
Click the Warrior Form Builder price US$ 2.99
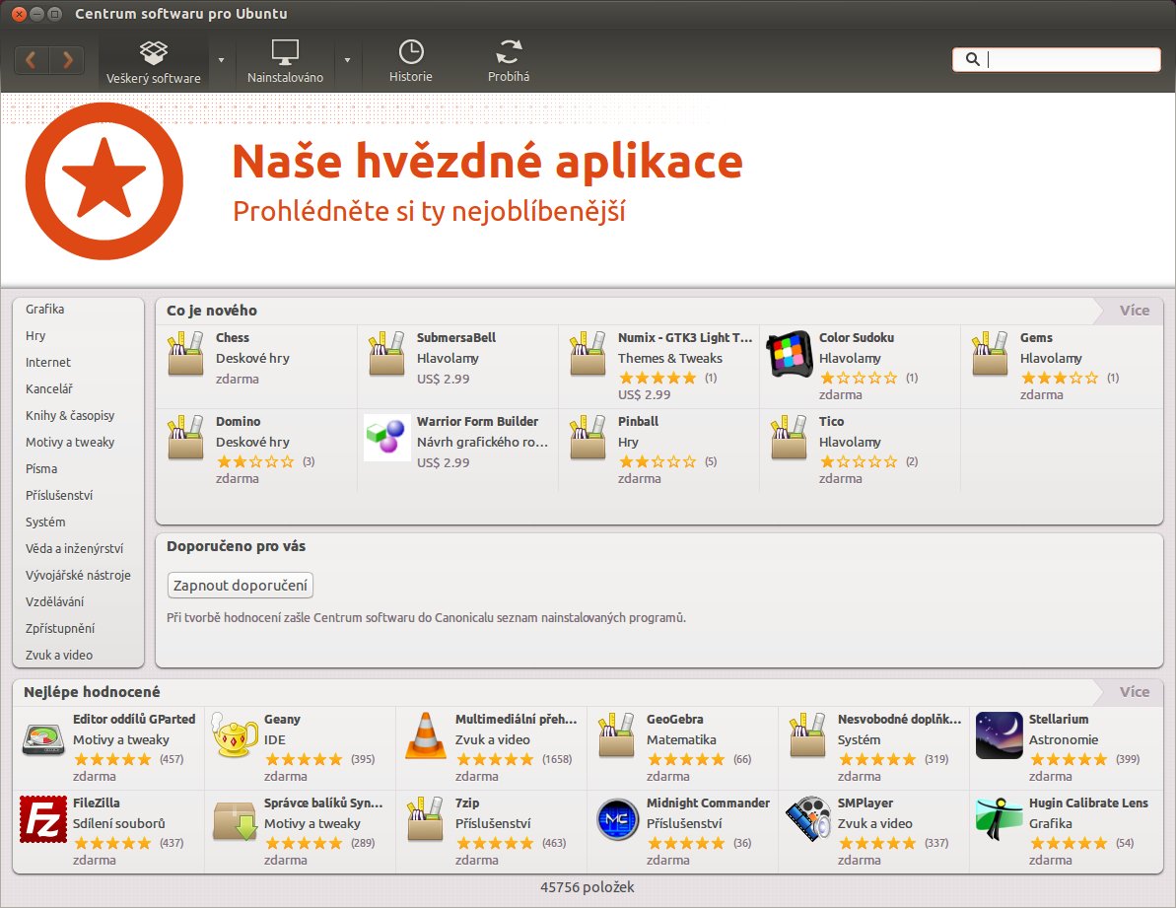[444, 462]
